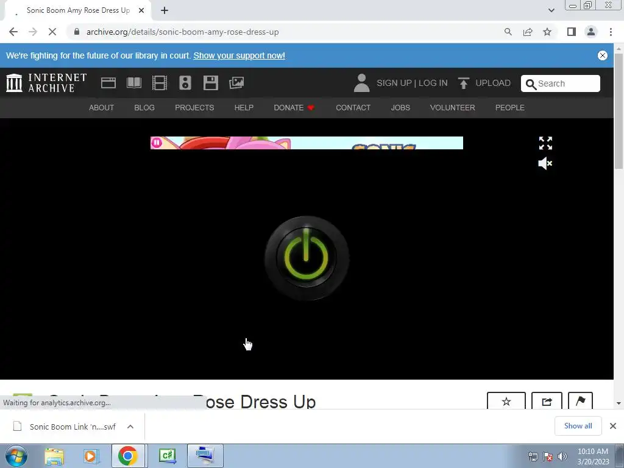The height and width of the screenshot is (468, 624).
Task: Focus the Internet Archive search field
Action: click(561, 83)
